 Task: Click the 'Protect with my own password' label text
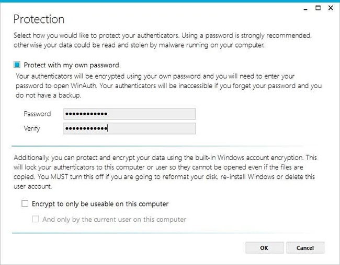coord(71,65)
